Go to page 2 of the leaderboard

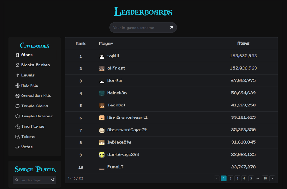click(x=231, y=178)
